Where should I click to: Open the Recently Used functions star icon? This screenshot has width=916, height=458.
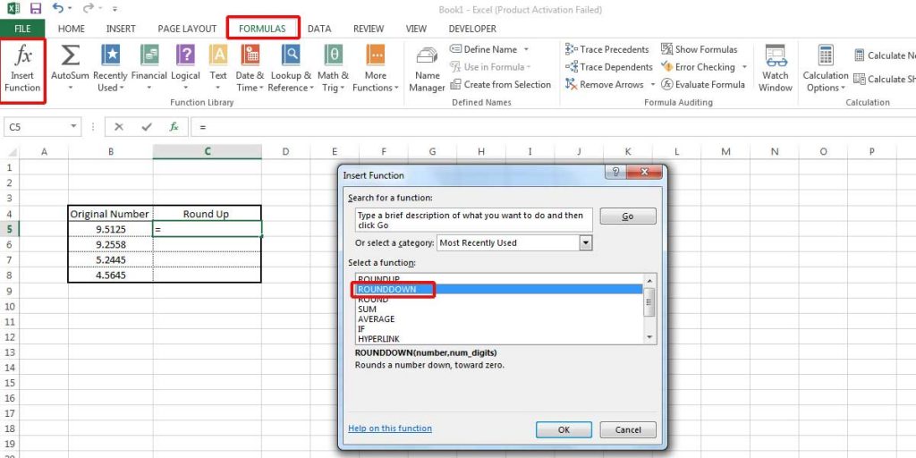(x=110, y=55)
